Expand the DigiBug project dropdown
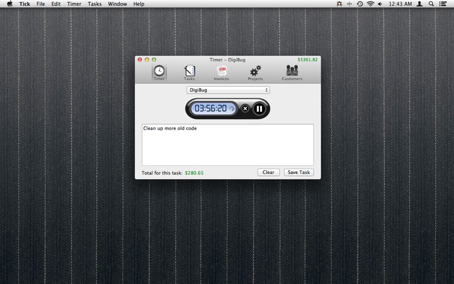Viewport: 454px width, 284px height. point(228,90)
